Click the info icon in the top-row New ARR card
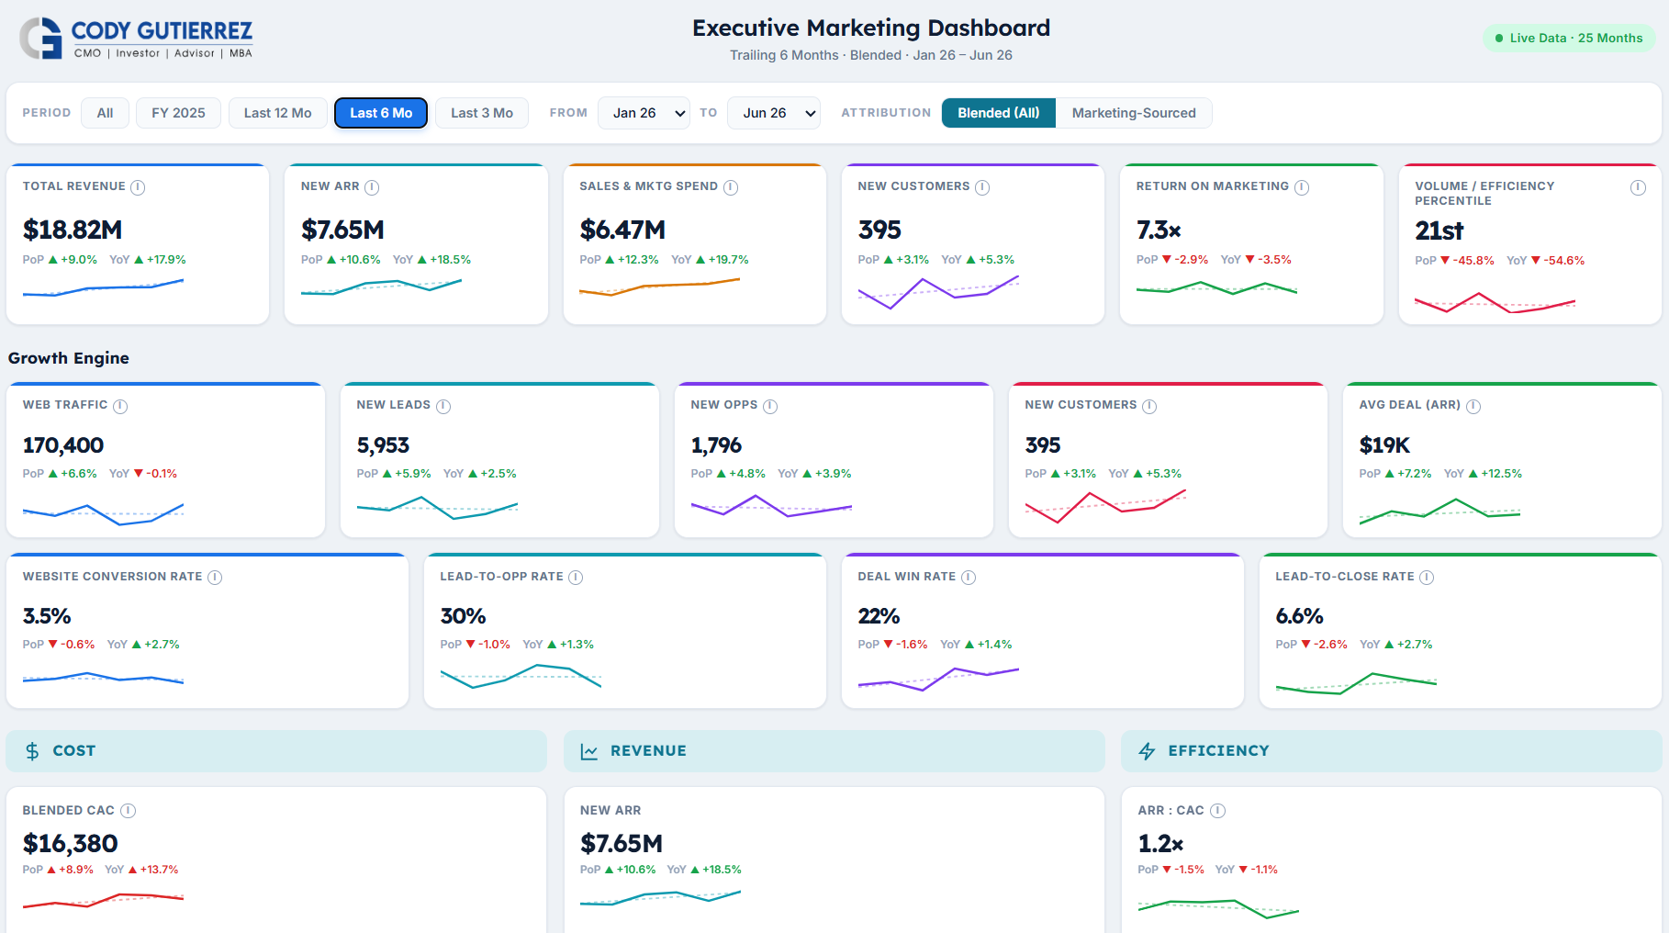This screenshot has height=933, width=1669. (x=372, y=187)
